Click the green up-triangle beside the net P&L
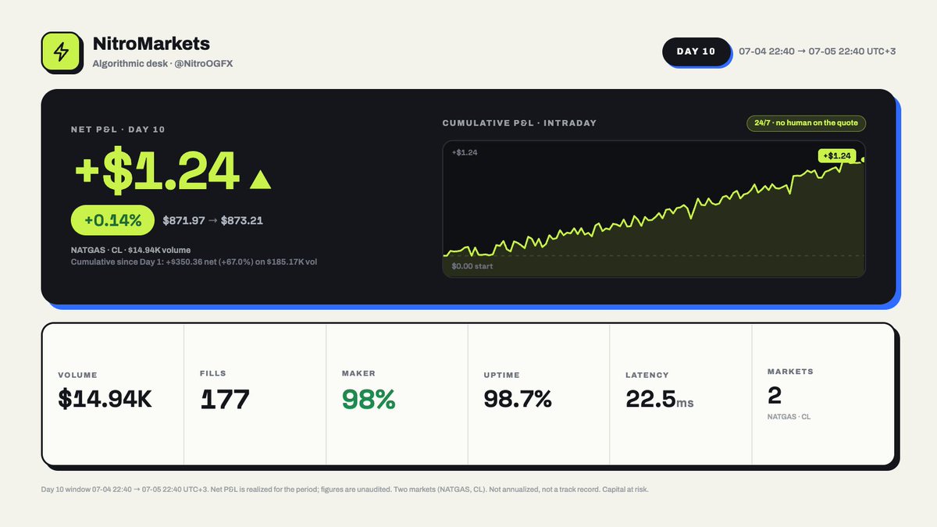This screenshot has height=527, width=937. point(260,180)
